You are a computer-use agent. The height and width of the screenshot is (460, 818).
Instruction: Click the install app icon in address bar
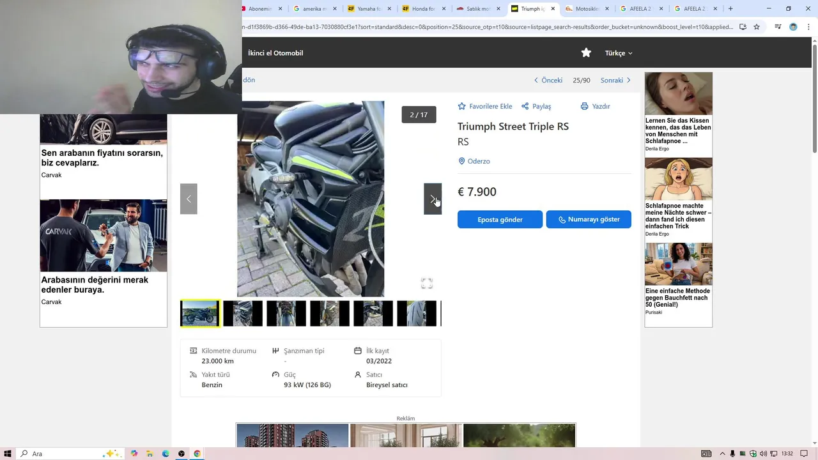click(x=743, y=27)
